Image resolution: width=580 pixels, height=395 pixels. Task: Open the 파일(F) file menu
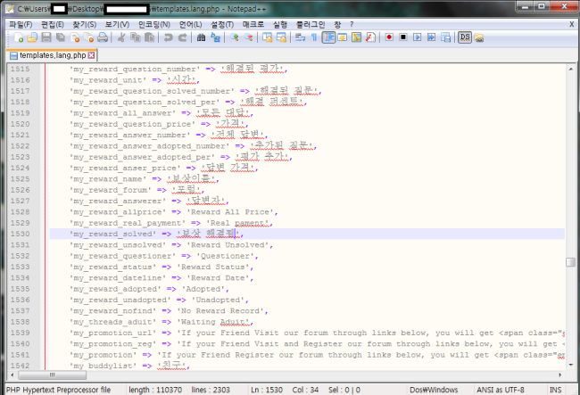tap(20, 23)
